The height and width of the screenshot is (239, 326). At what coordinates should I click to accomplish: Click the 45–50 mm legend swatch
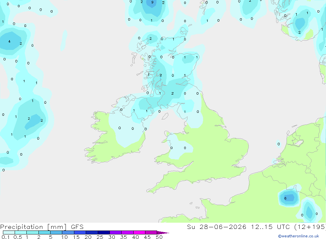(151, 232)
